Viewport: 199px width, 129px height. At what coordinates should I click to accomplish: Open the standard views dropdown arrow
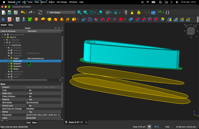(x=95, y=13)
